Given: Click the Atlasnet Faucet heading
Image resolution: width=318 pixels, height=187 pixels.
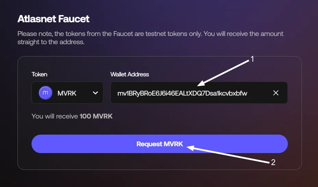Looking at the screenshot, I should [53, 19].
